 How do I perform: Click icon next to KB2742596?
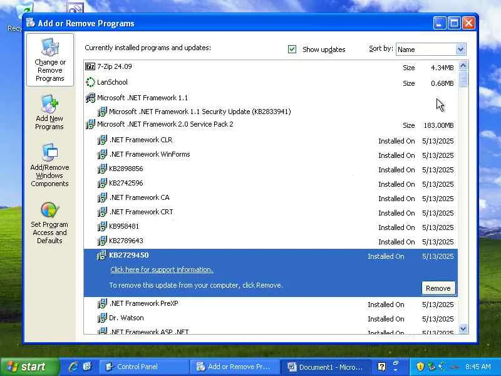[102, 183]
